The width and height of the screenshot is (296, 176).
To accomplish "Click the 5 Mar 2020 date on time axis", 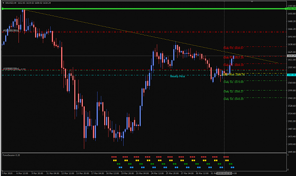I will click(7, 173).
